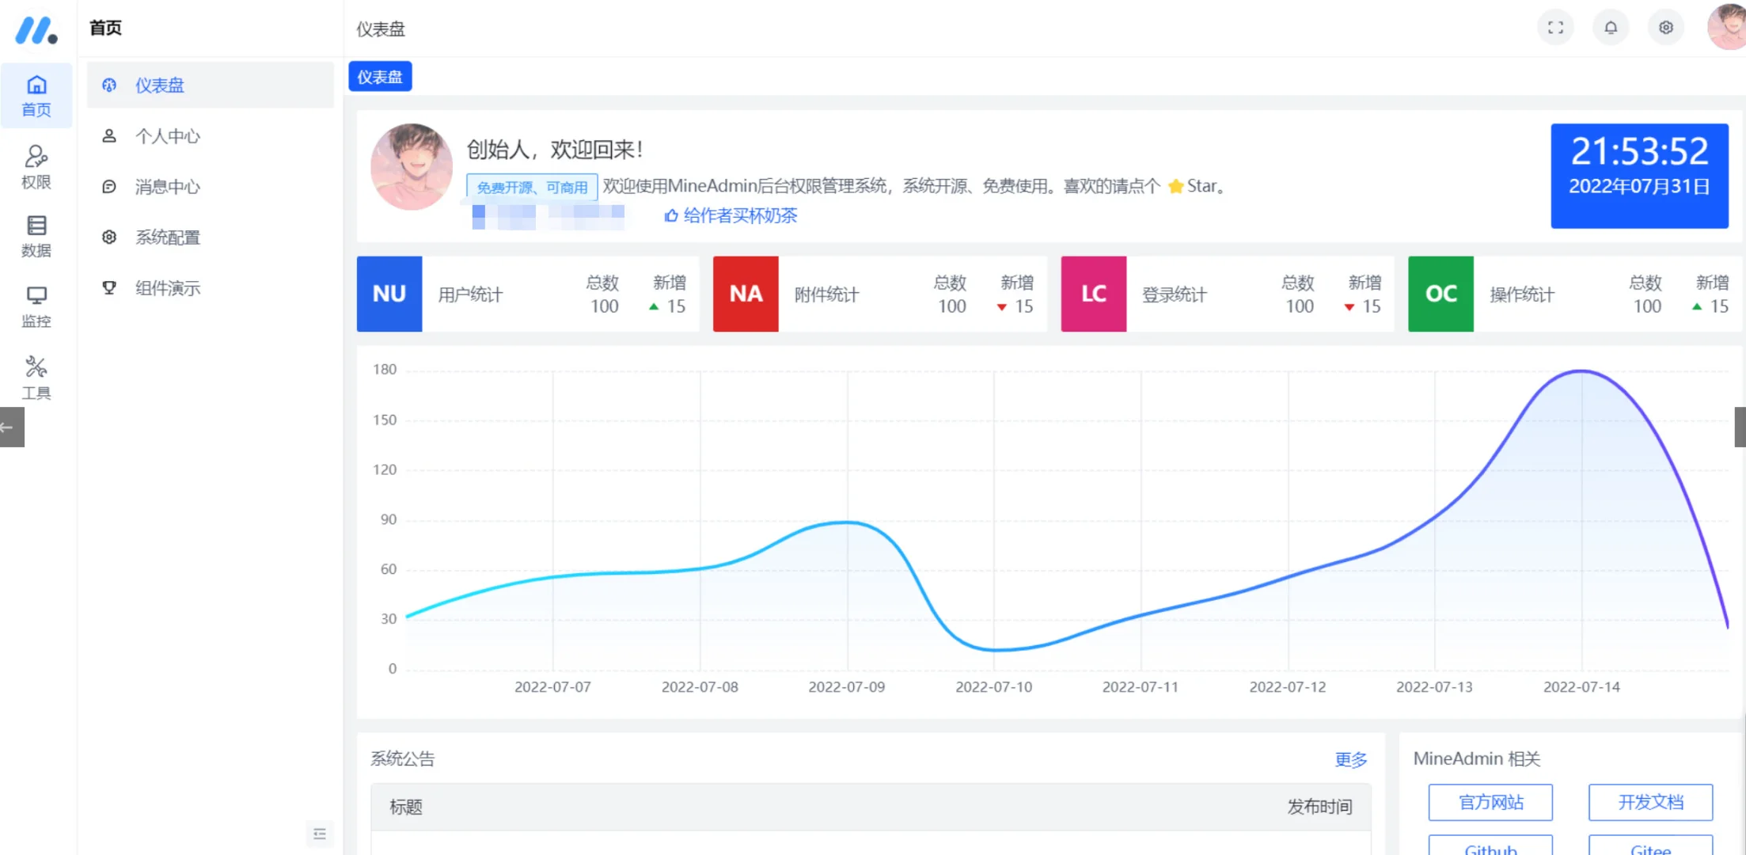Open 消息中心 via its chat bubble icon
Screen dimensions: 1746x855
coord(109,186)
